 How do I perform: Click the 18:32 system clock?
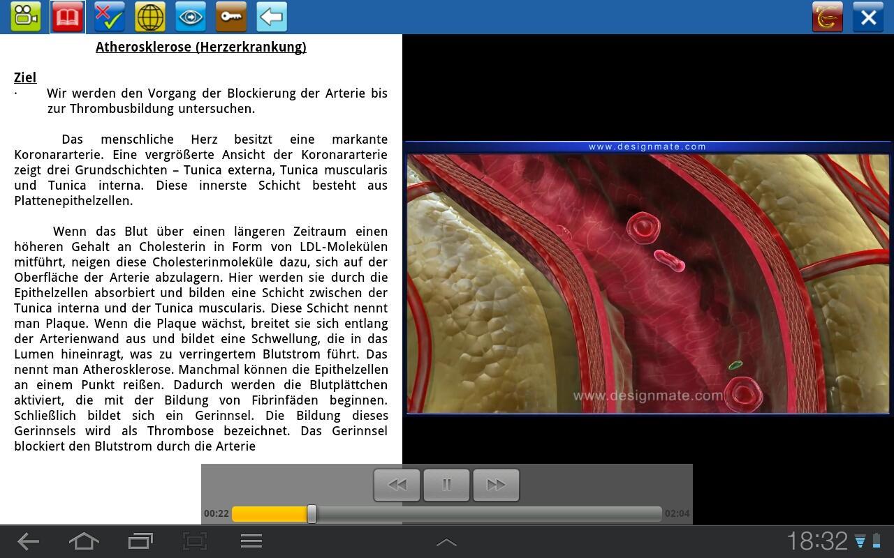click(x=817, y=541)
